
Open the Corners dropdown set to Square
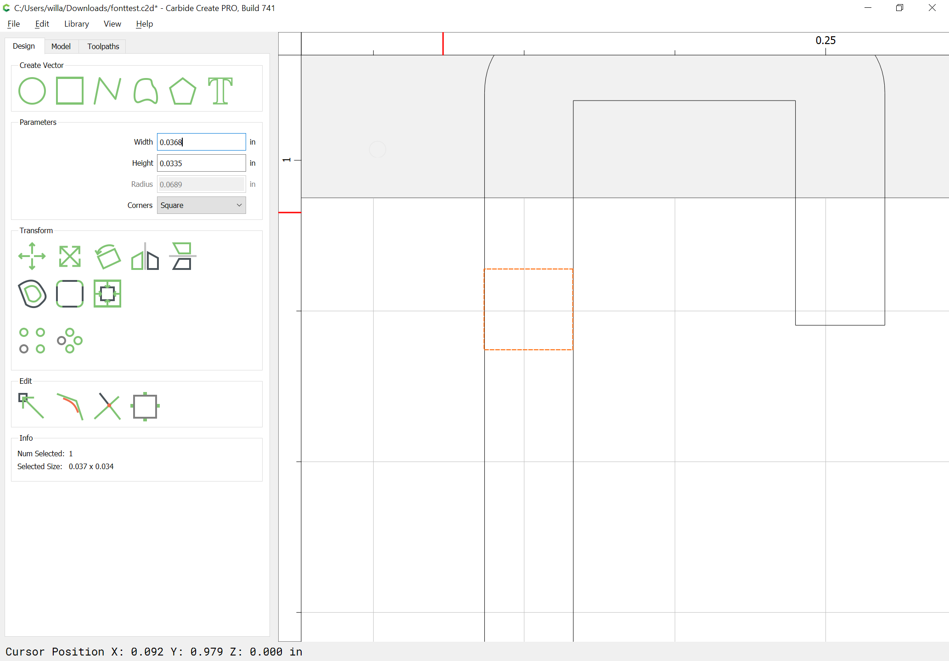(202, 205)
